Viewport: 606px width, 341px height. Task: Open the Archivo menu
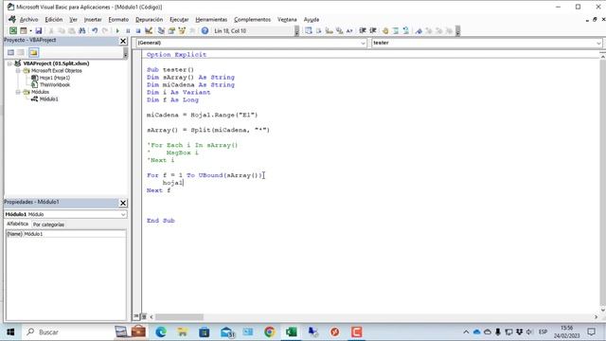pos(28,19)
